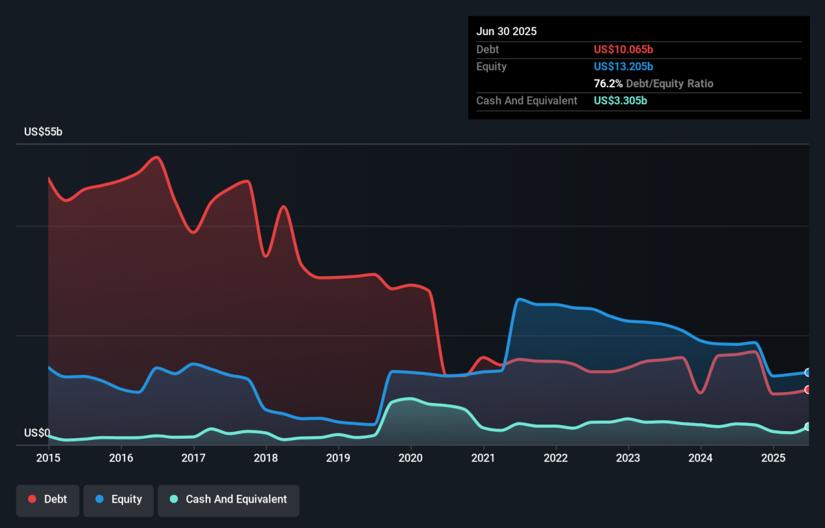Screen dimensions: 825x528
Task: Select the 2020 x-axis label
Action: click(410, 458)
